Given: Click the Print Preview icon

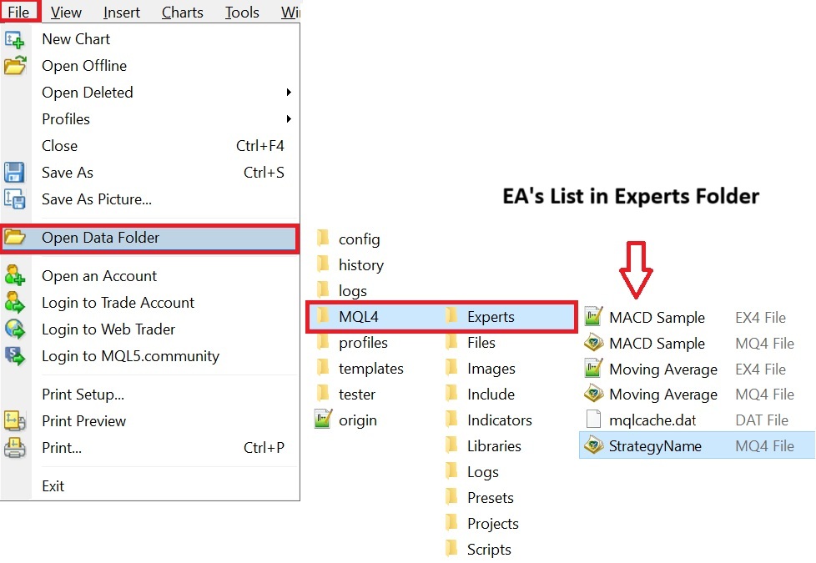Looking at the screenshot, I should tap(15, 421).
